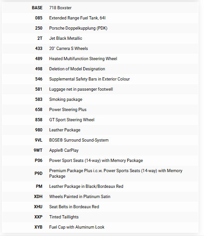Select Premium Package Plus P9D row
Image resolution: width=204 pixels, height=236 pixels.
100,174
